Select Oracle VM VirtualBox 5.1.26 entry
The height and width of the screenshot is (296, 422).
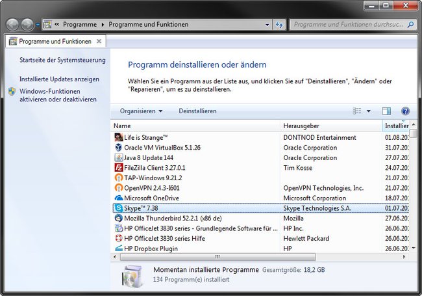pos(162,148)
